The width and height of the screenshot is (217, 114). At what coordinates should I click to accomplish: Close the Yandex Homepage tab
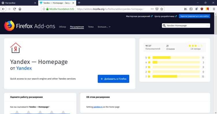73,3
